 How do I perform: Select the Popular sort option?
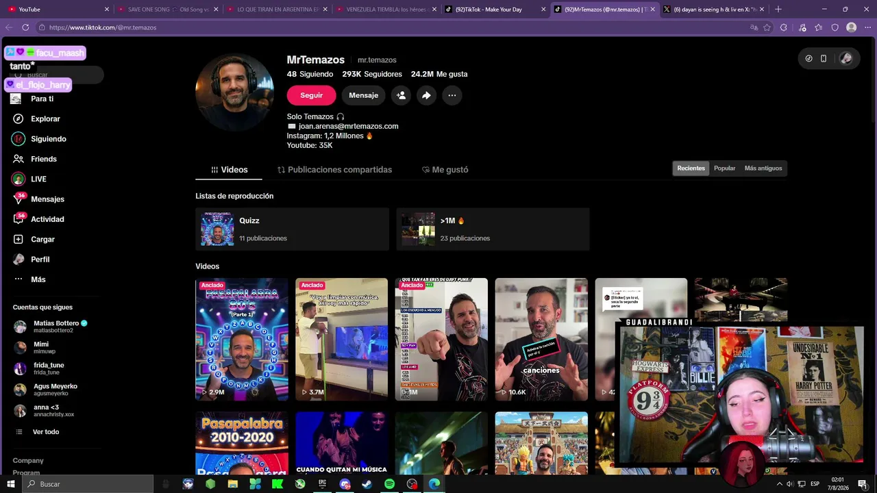pyautogui.click(x=724, y=168)
